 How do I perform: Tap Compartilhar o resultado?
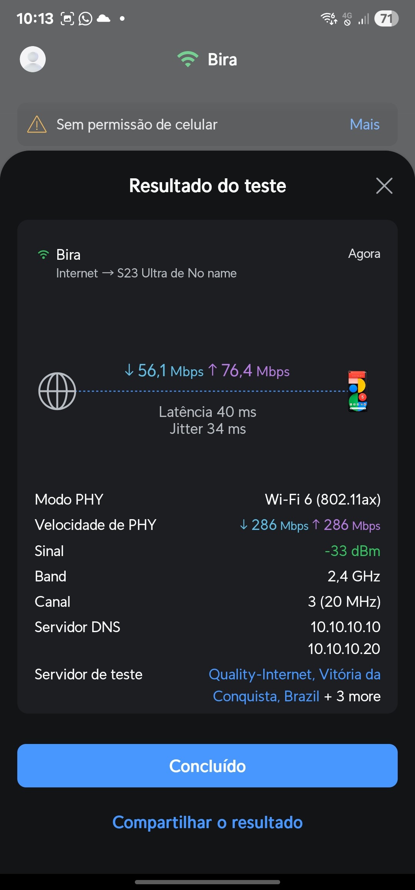[x=207, y=823]
